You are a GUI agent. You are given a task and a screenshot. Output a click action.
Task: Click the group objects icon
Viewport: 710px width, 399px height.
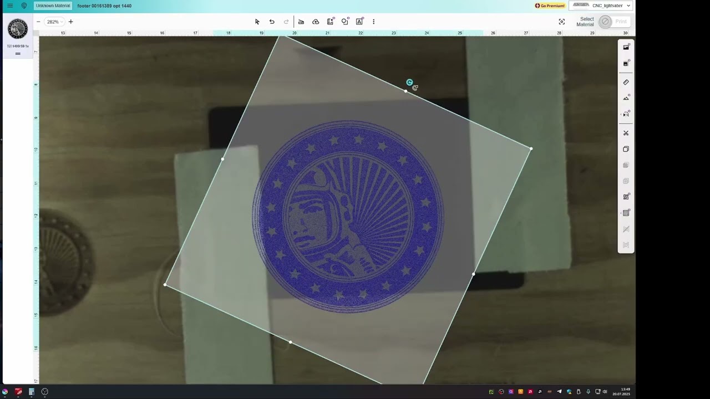point(626,165)
